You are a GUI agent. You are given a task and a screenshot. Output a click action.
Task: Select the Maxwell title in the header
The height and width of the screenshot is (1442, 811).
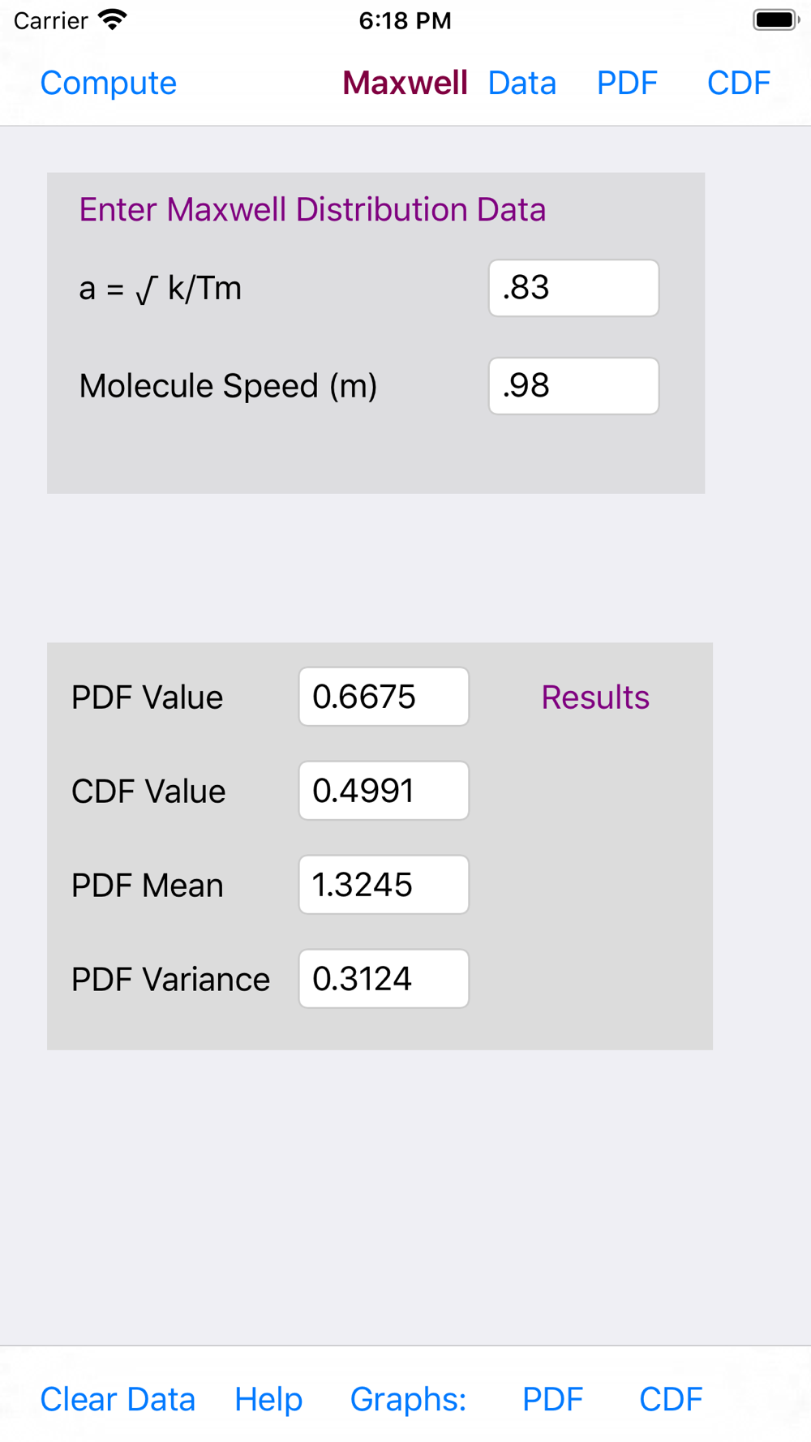click(405, 83)
